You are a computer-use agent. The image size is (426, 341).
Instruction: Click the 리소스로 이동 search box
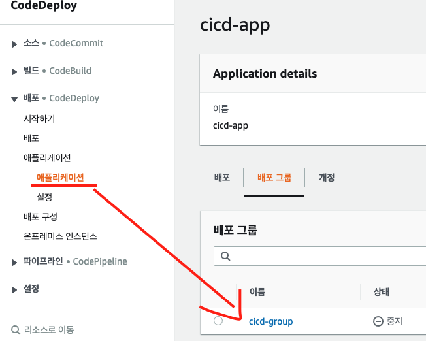point(49,330)
